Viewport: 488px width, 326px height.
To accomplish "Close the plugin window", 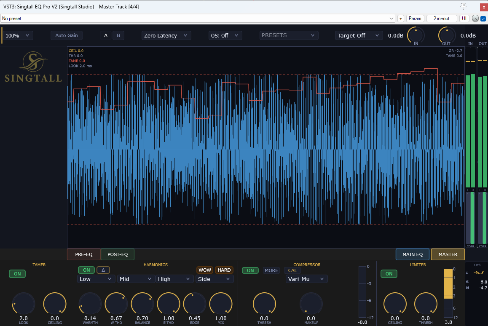I will click(x=484, y=7).
